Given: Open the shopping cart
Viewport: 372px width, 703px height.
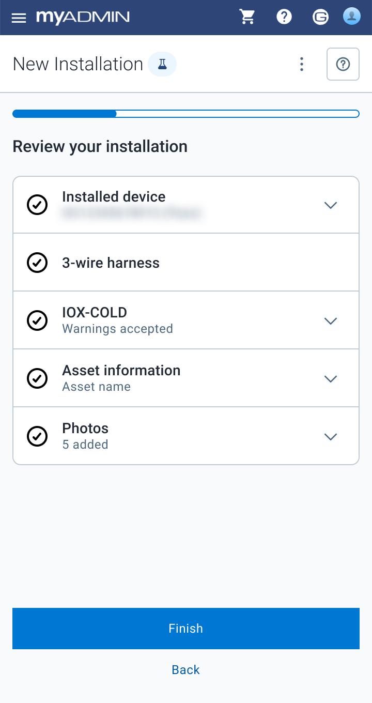Looking at the screenshot, I should point(248,17).
